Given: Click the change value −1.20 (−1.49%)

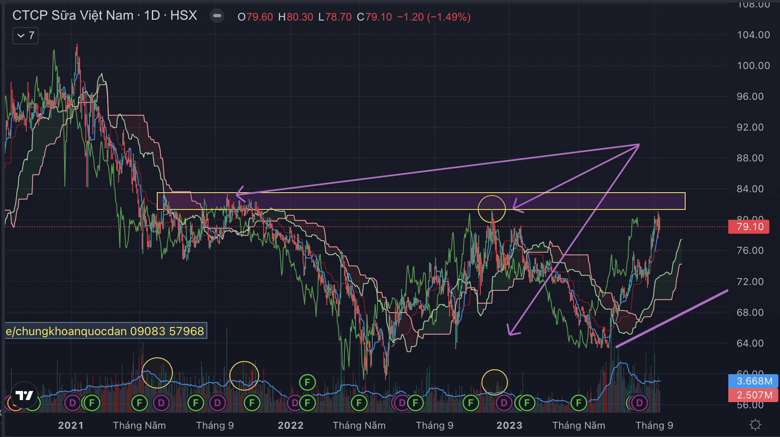Looking at the screenshot, I should click(434, 17).
